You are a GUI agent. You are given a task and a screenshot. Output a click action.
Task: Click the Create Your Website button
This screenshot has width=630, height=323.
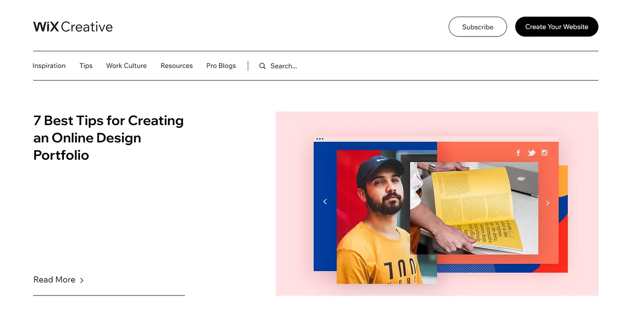[557, 27]
